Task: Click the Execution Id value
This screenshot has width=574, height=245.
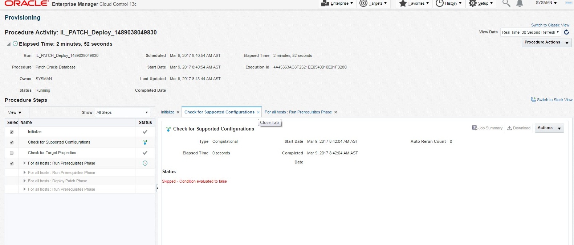Action: [x=310, y=67]
